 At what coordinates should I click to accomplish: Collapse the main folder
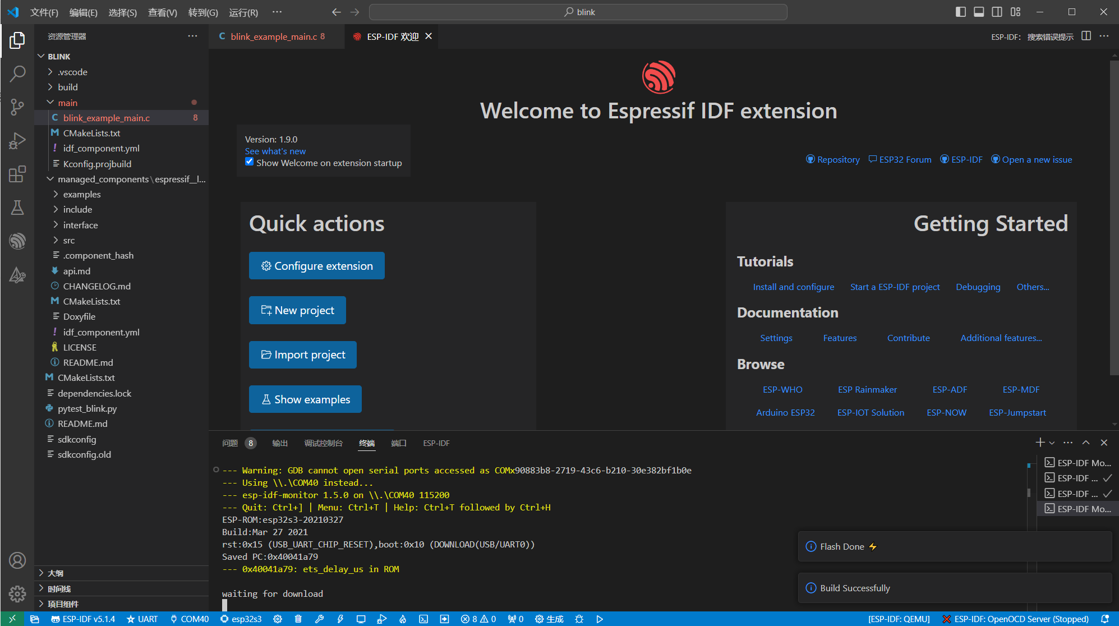tap(121, 103)
